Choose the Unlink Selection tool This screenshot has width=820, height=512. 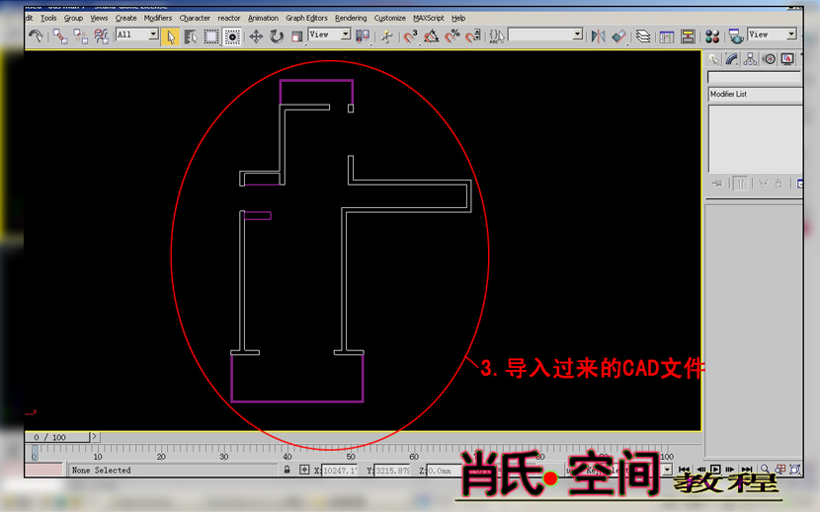pos(81,37)
